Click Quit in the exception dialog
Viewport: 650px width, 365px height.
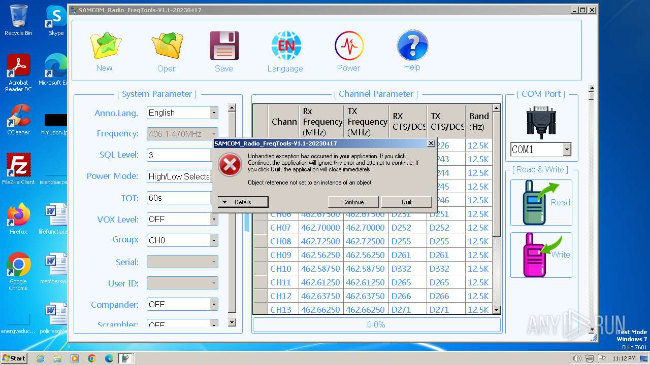(407, 202)
